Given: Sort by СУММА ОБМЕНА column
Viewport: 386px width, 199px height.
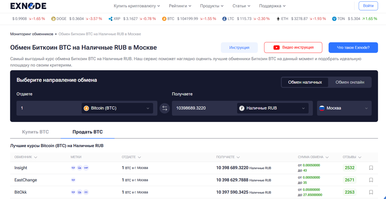Looking at the screenshot, I should tap(313, 157).
